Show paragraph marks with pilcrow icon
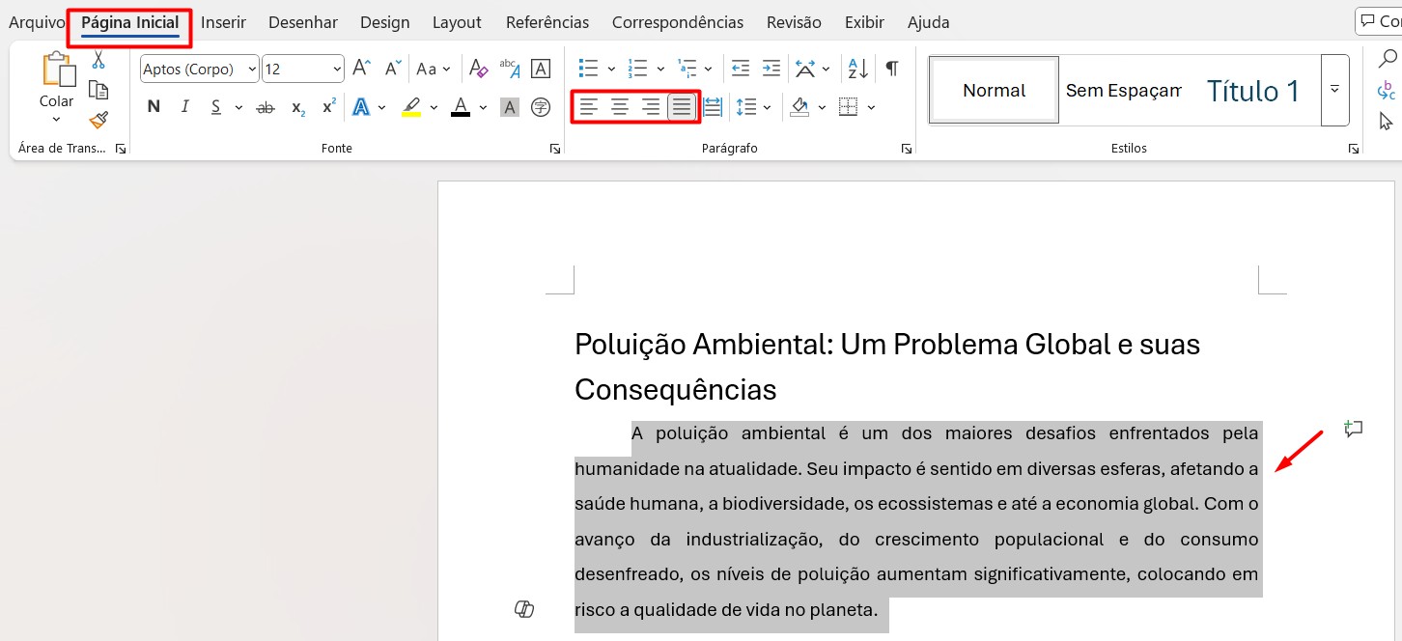This screenshot has width=1402, height=641. [x=892, y=69]
